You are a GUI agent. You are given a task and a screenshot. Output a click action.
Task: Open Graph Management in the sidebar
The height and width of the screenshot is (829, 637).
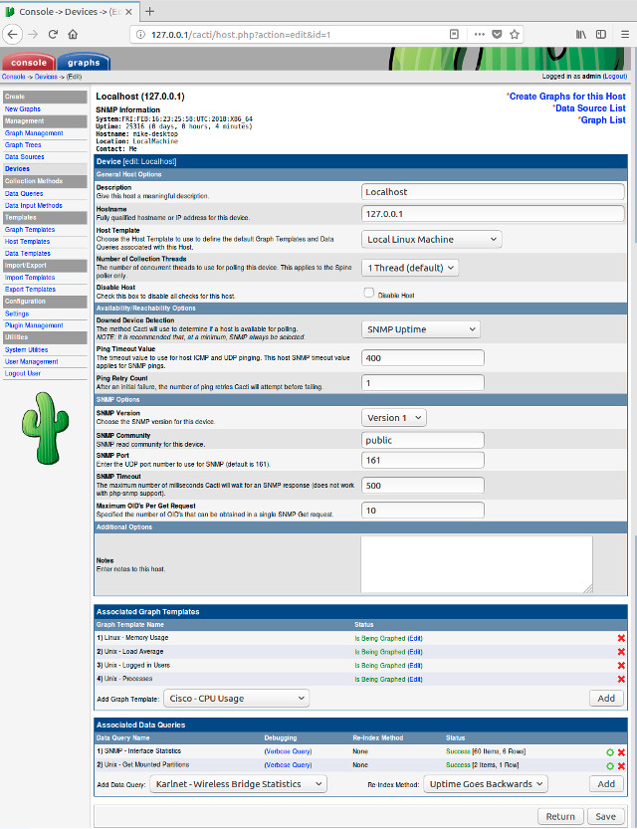(34, 132)
